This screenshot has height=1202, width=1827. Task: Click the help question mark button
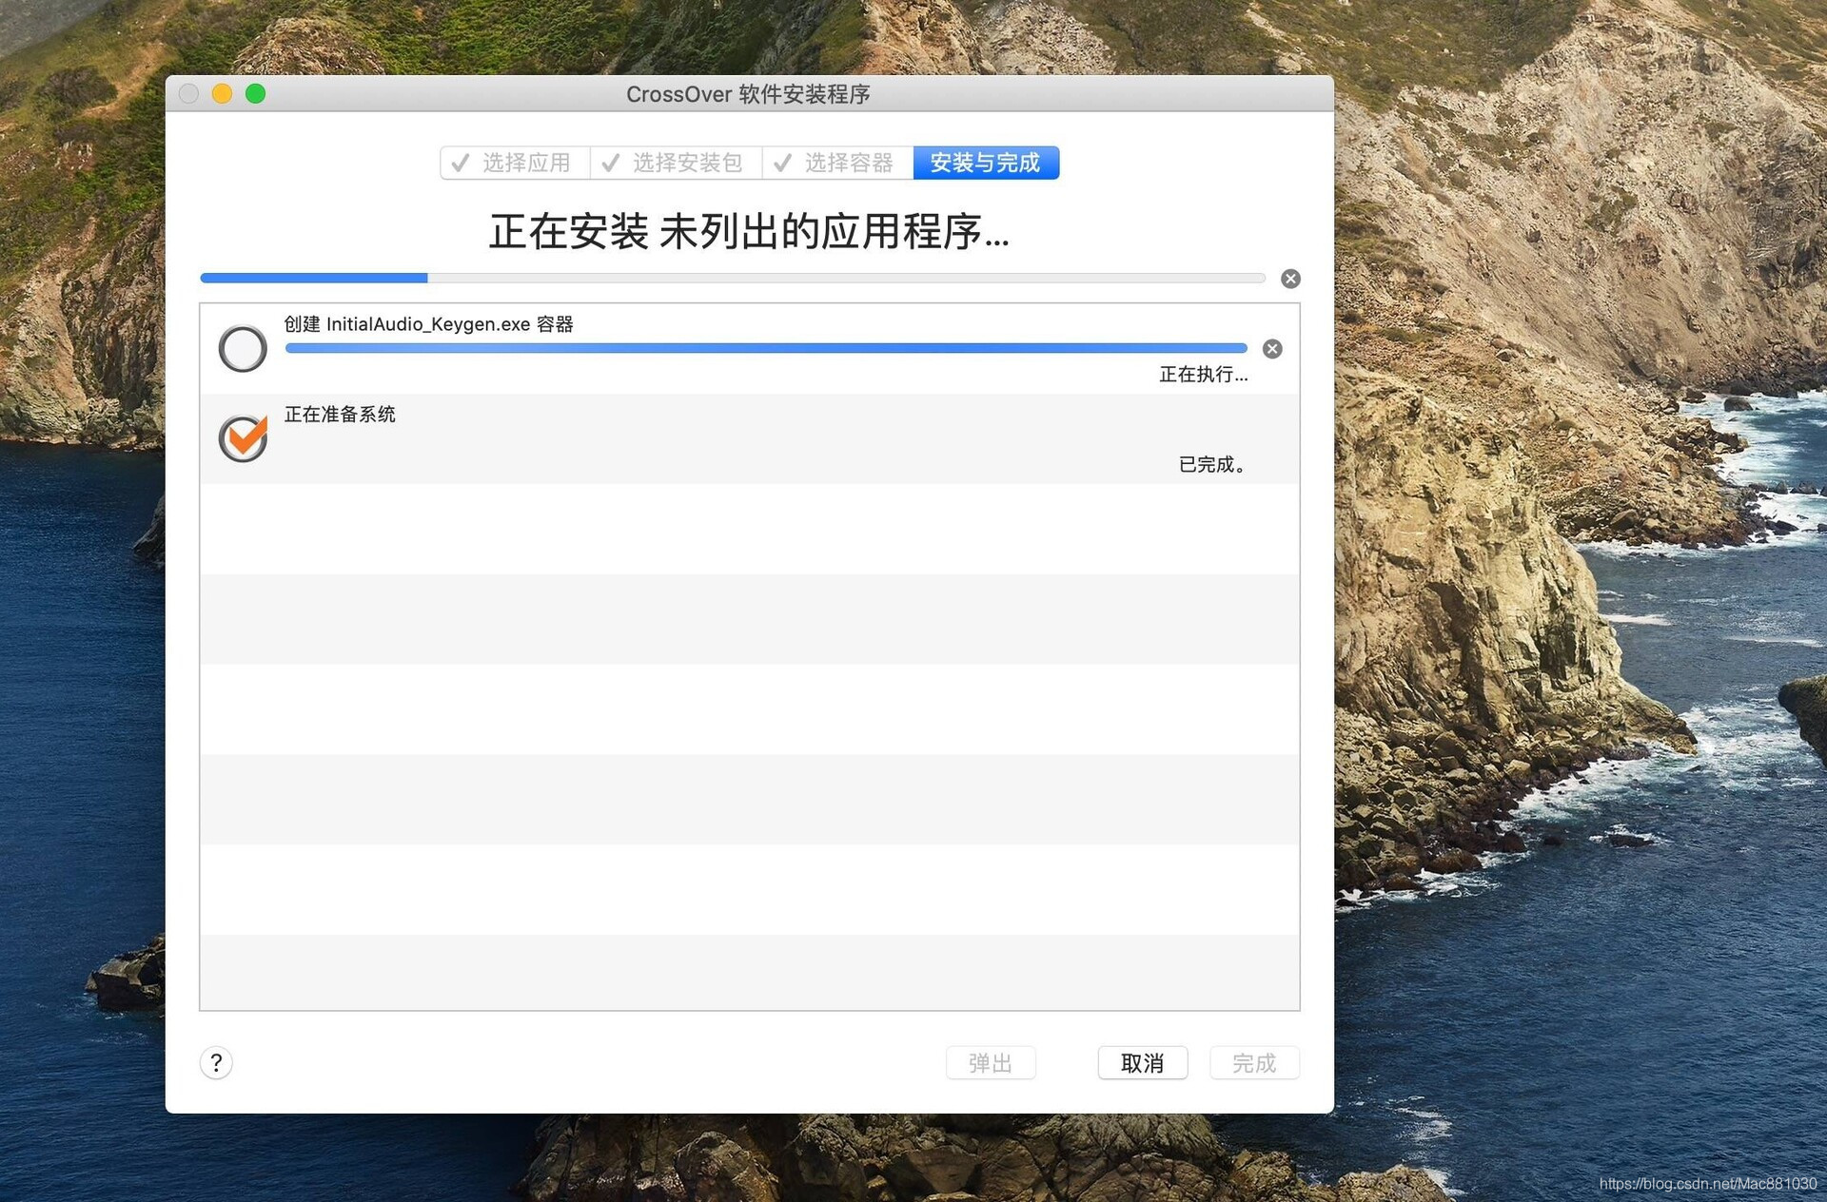pyautogui.click(x=216, y=1062)
